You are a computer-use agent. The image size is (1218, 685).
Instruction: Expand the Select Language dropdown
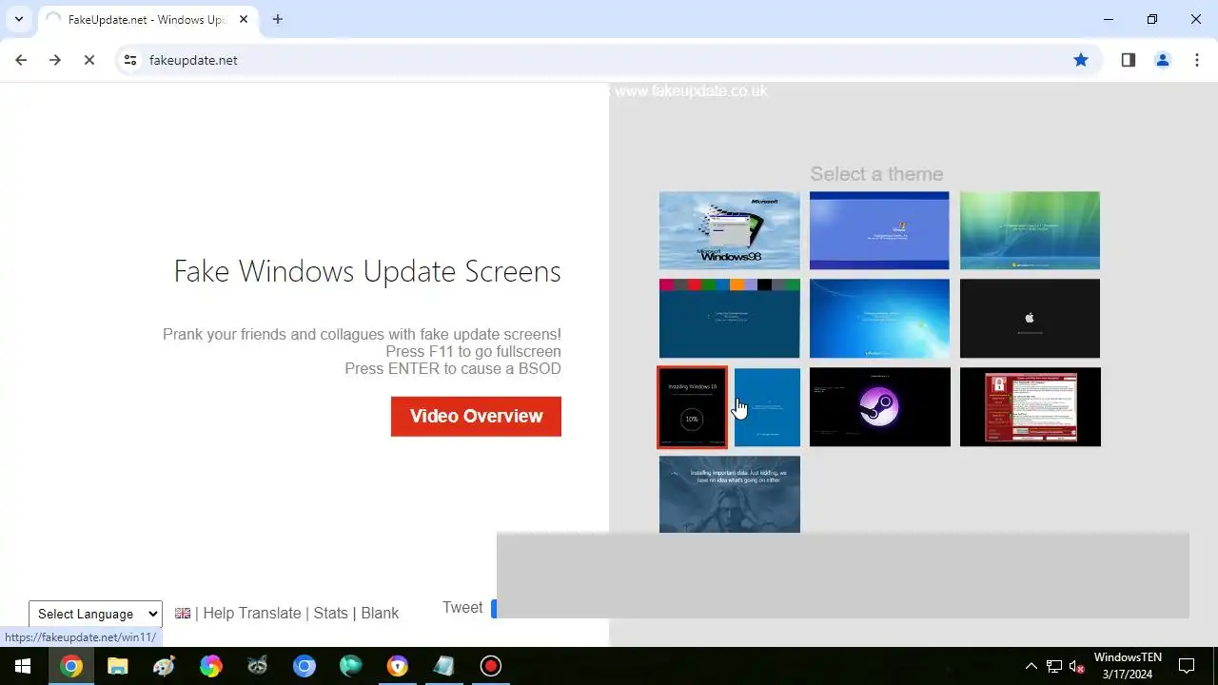click(x=95, y=615)
